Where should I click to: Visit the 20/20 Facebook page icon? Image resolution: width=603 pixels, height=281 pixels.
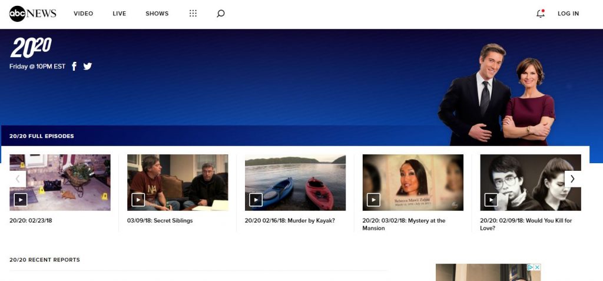click(x=74, y=66)
